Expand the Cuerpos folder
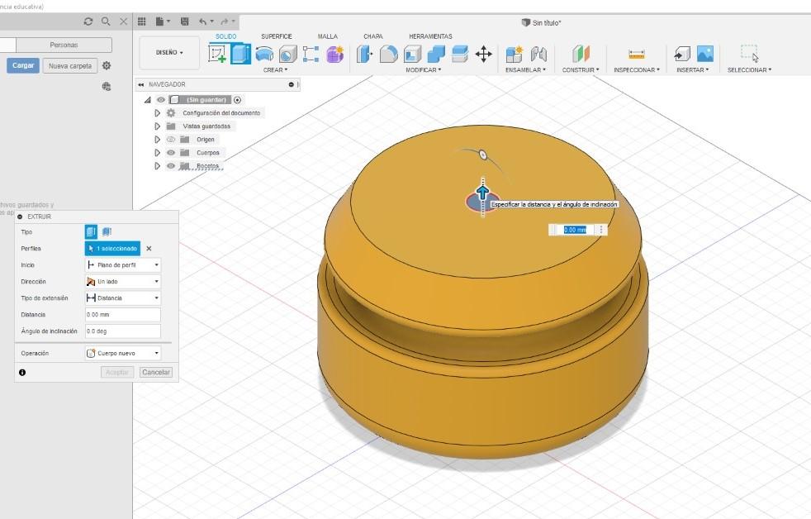 [157, 153]
